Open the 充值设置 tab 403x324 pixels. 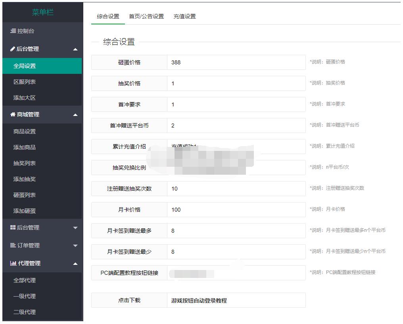[x=184, y=16]
